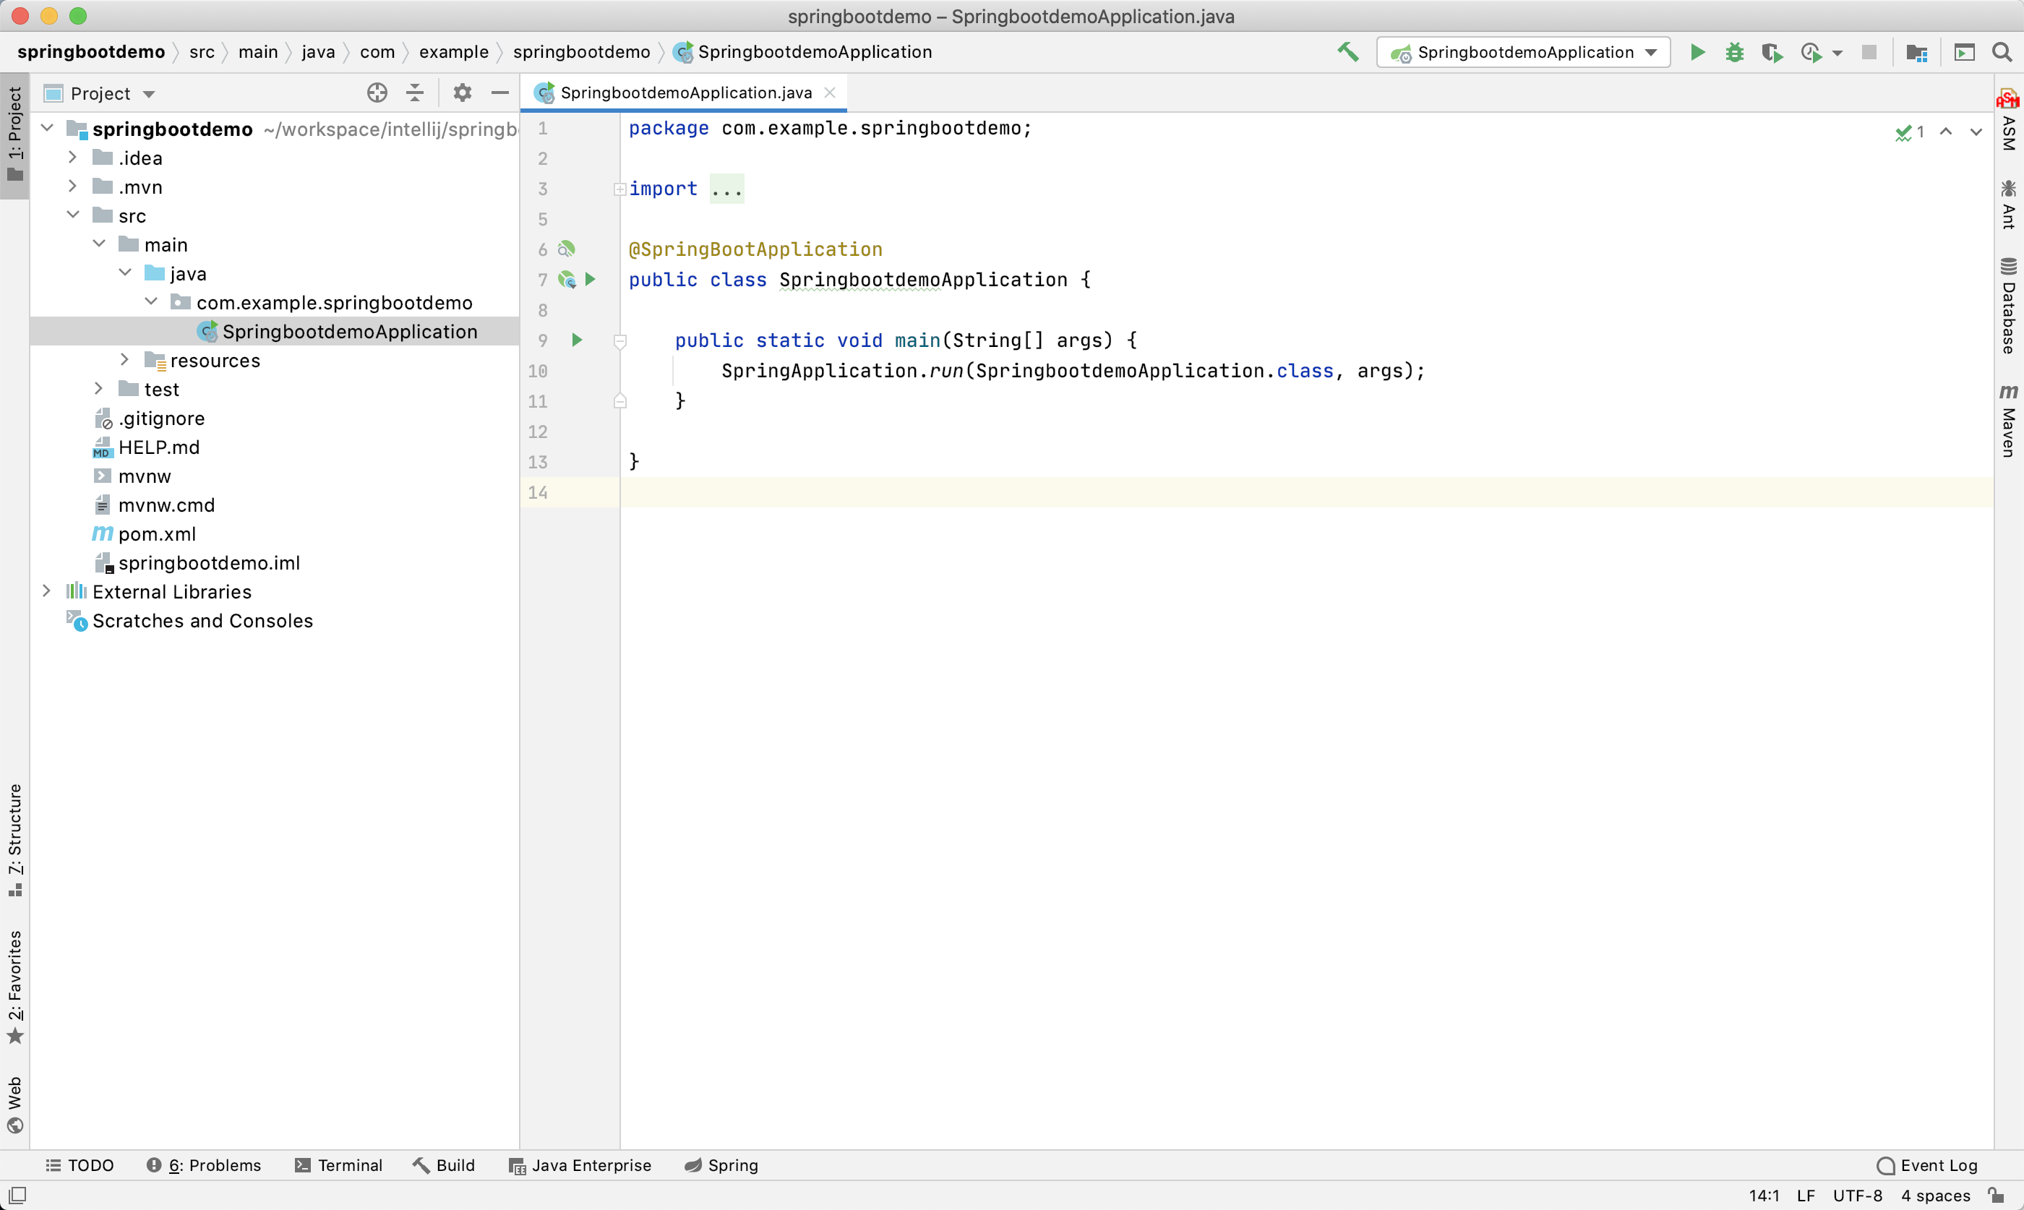The image size is (2024, 1210).
Task: Run with Coverage shield icon
Action: tap(1770, 52)
